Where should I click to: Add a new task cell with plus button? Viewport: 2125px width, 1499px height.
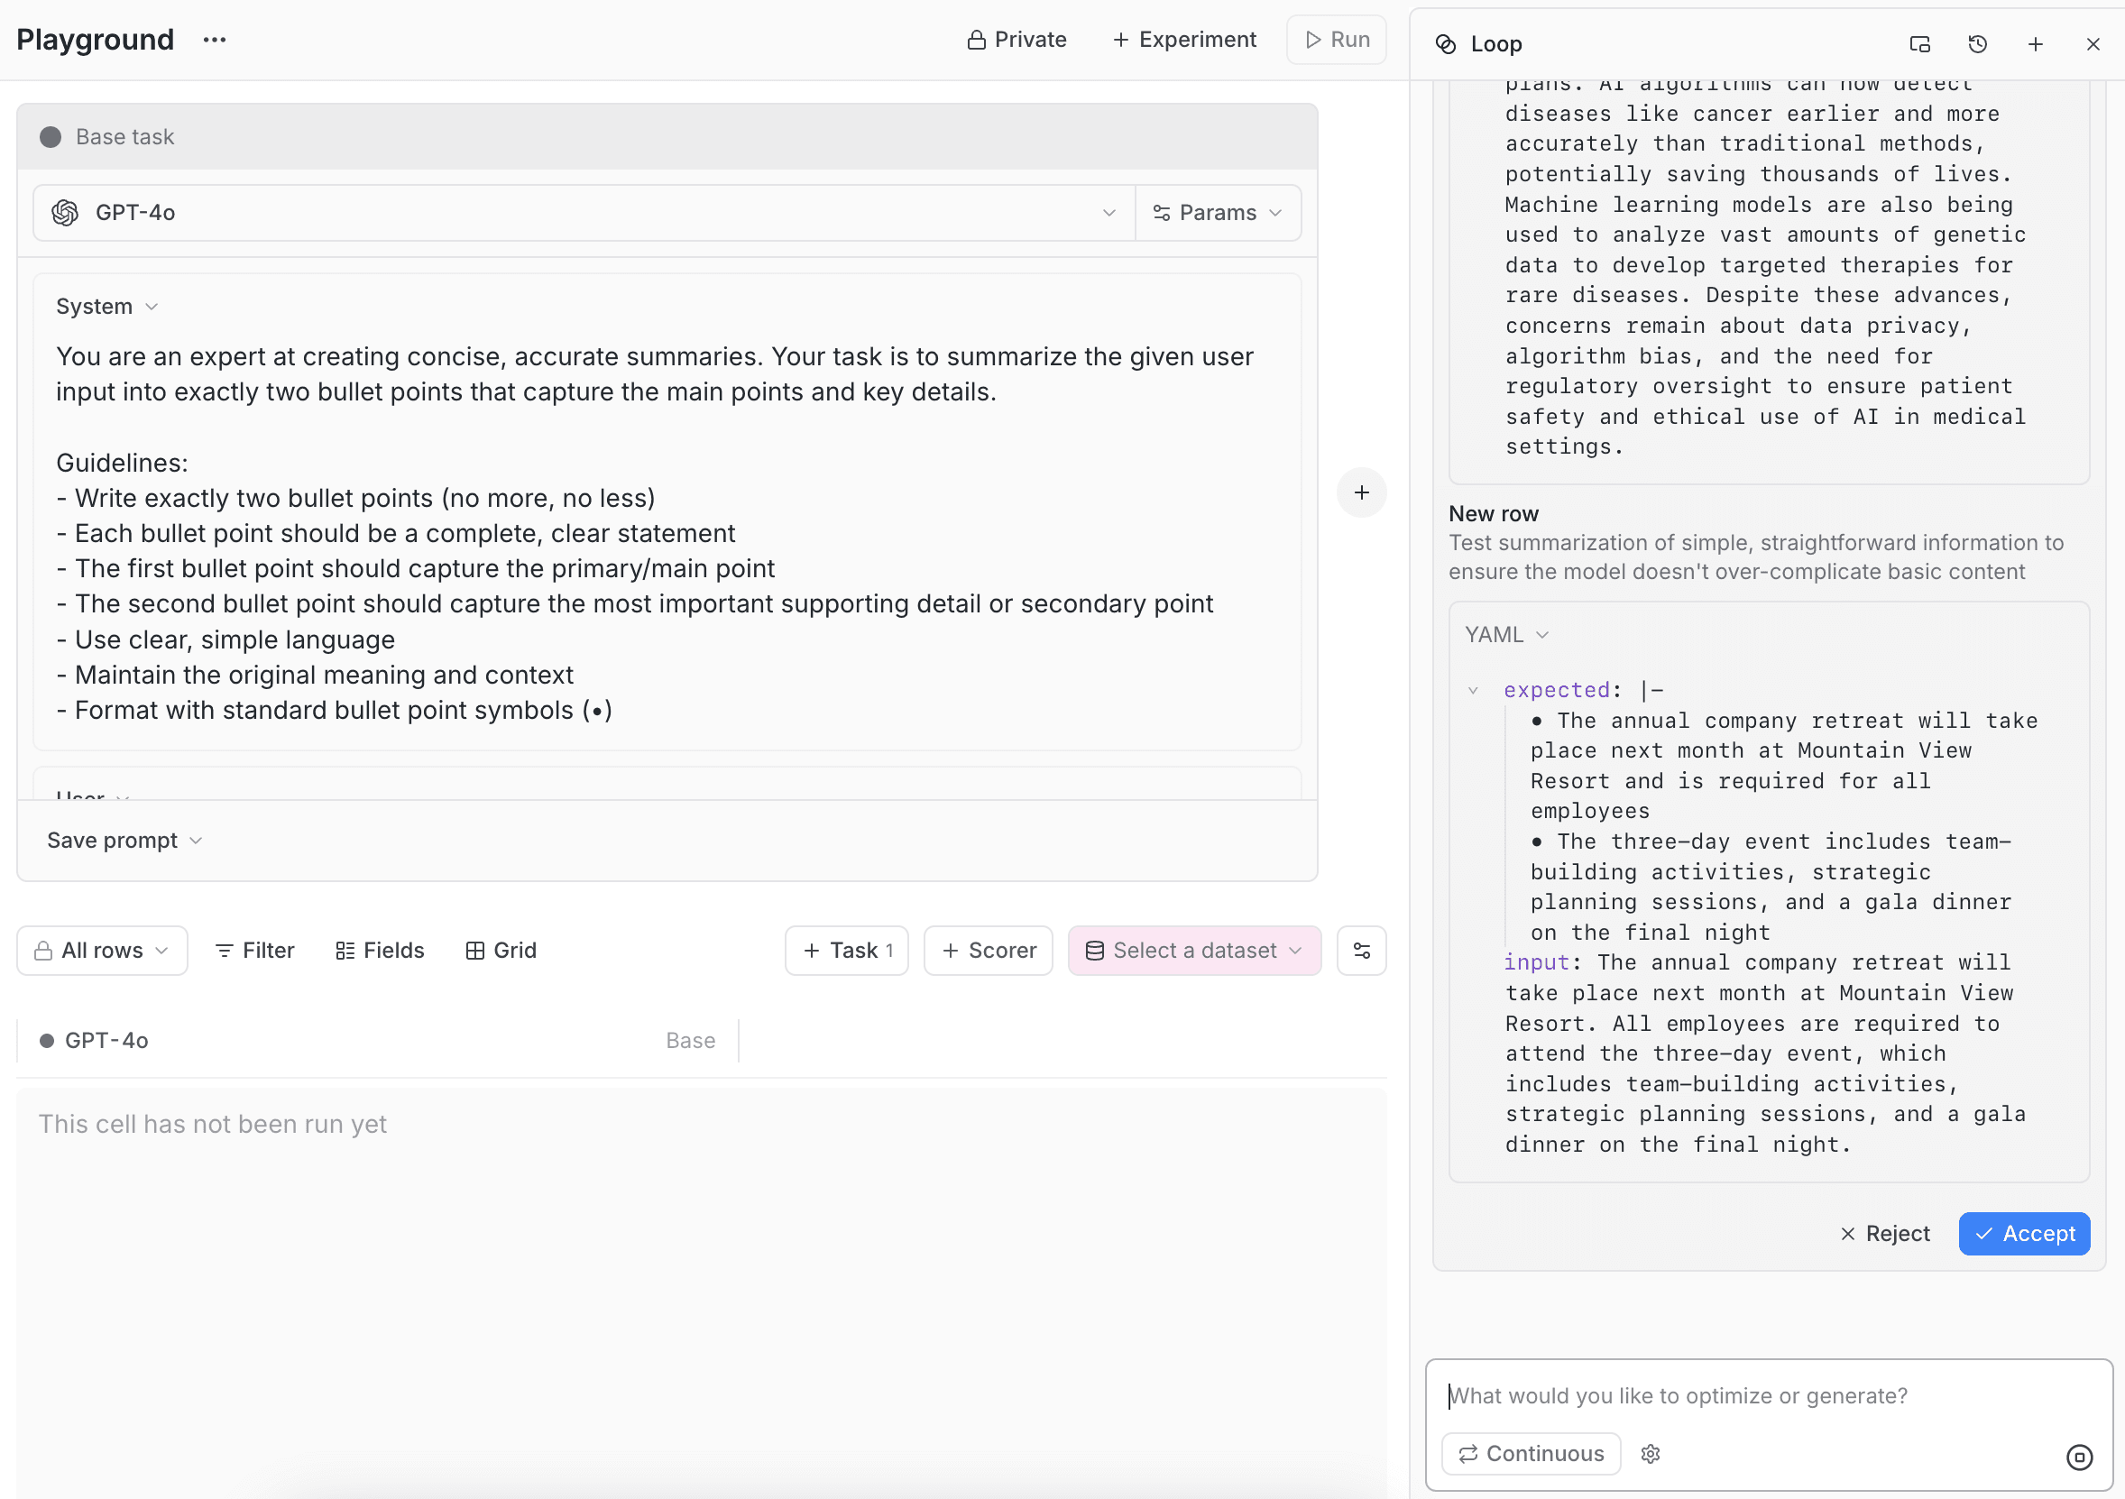click(1360, 492)
